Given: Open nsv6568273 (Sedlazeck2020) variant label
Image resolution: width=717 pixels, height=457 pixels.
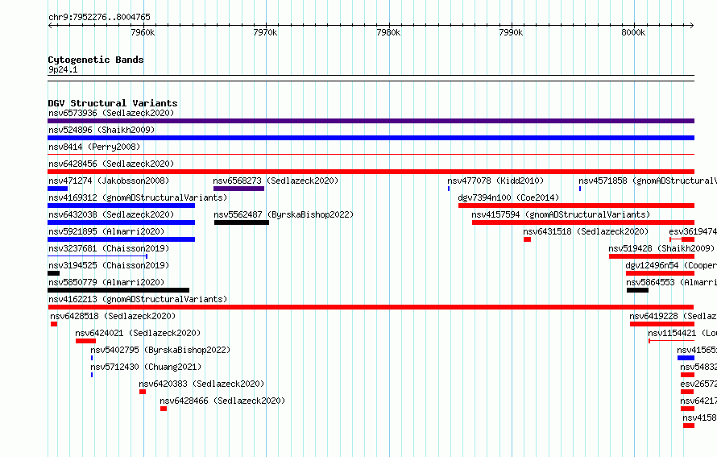Looking at the screenshot, I should click(x=276, y=181).
